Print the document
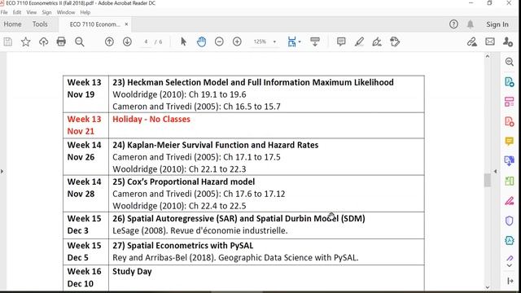Image resolution: width=521 pixels, height=293 pixels. [61, 42]
